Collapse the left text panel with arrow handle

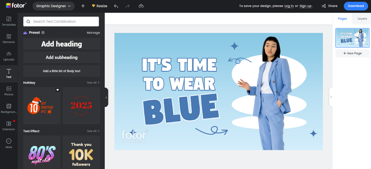pos(106,97)
